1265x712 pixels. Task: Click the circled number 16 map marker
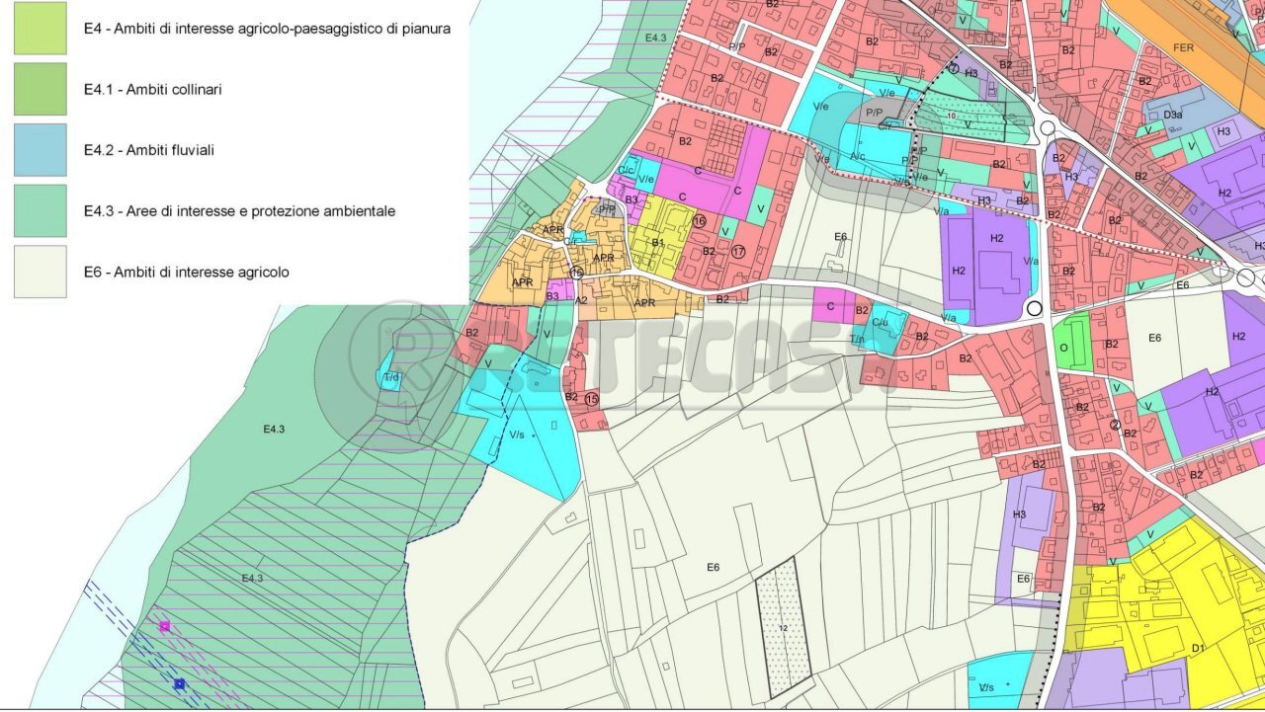click(699, 222)
